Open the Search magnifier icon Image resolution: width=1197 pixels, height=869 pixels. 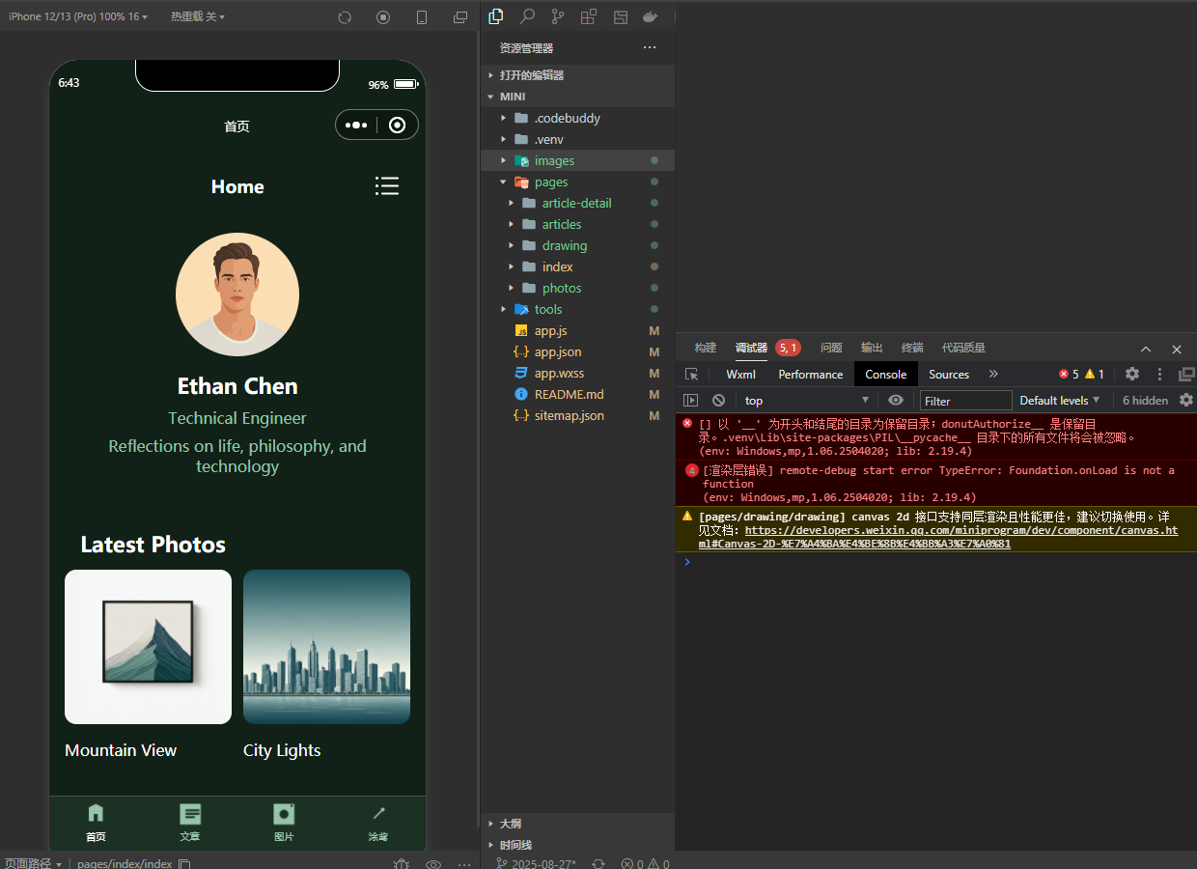(527, 16)
